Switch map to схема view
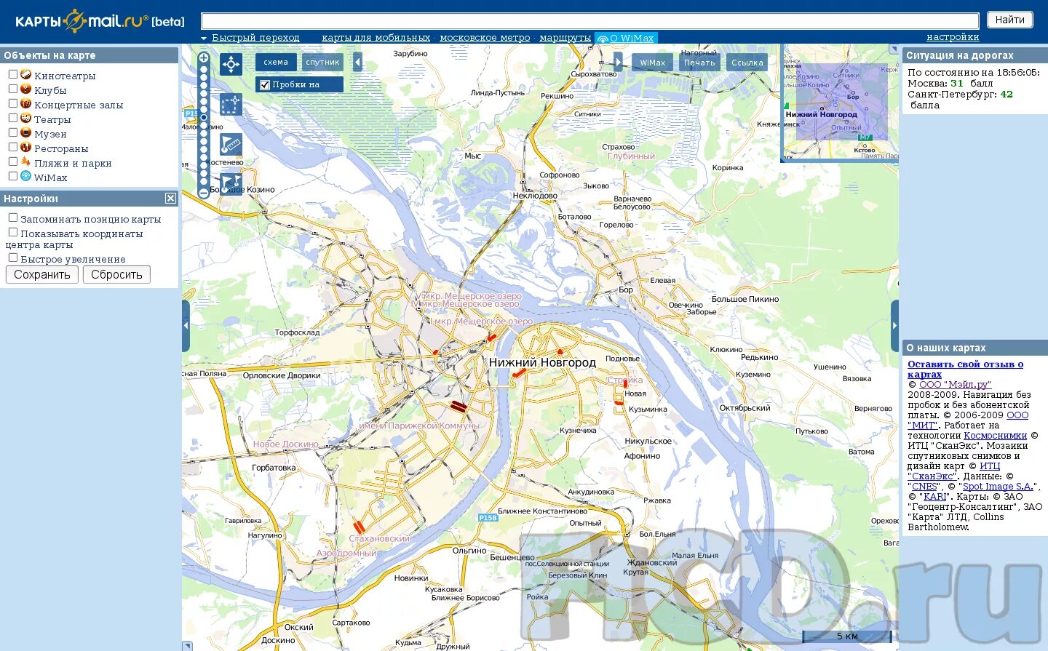The width and height of the screenshot is (1048, 651). tap(276, 62)
